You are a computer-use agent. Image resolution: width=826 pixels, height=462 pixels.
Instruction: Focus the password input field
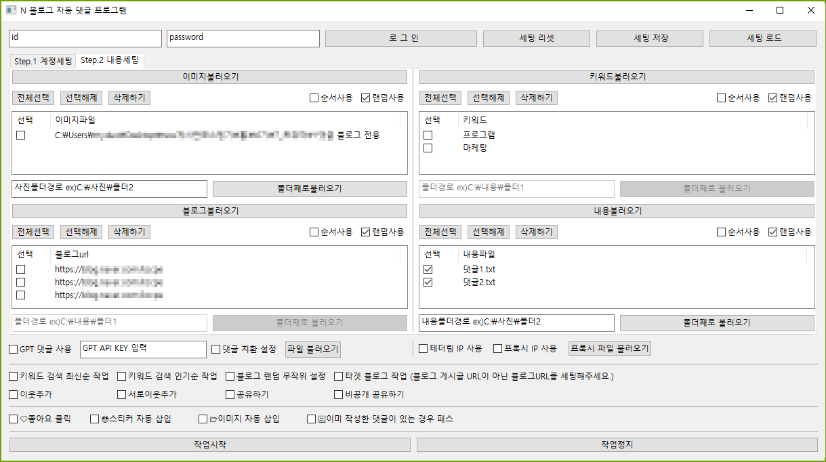tap(243, 39)
